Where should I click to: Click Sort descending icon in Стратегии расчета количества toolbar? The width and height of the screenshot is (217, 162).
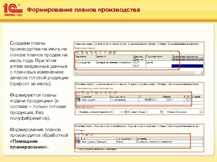(115, 93)
